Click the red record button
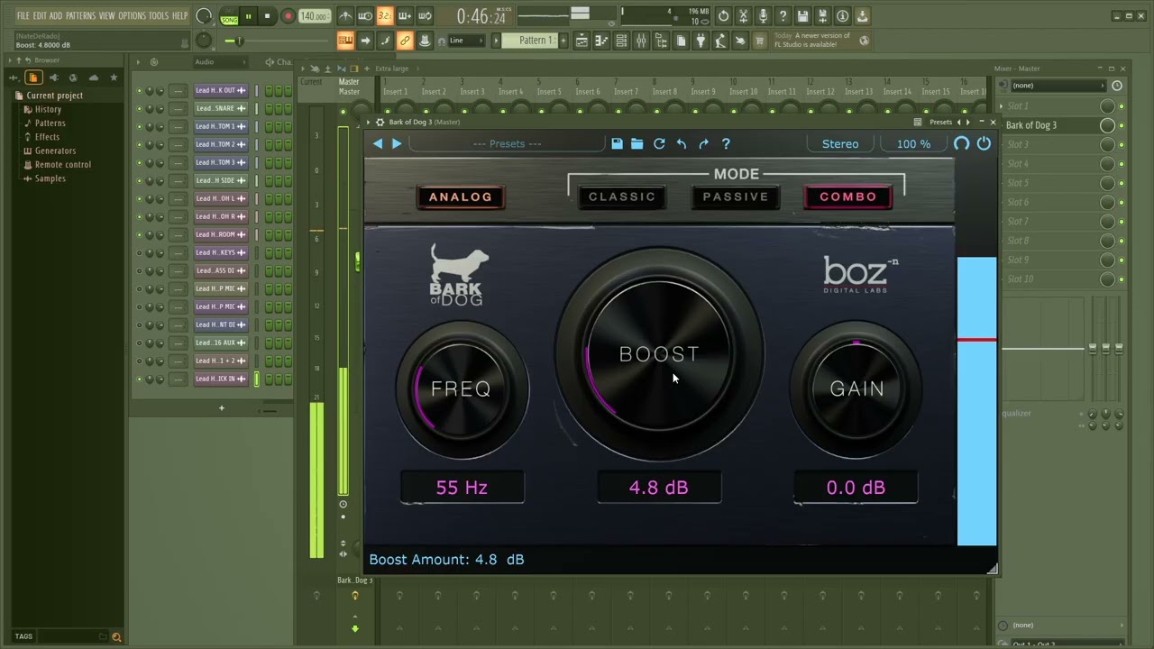This screenshot has height=649, width=1154. coord(288,15)
